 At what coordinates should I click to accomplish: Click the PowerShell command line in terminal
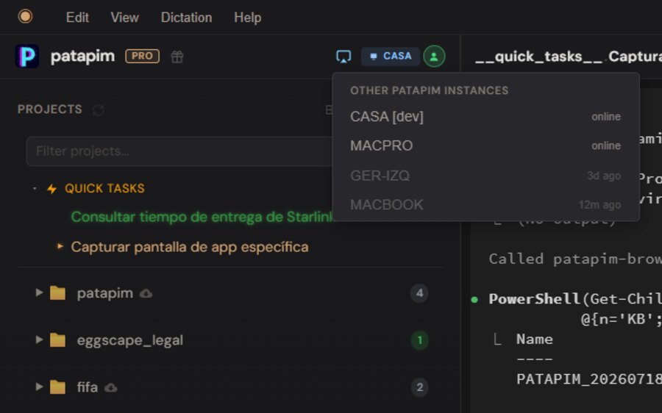(x=575, y=299)
